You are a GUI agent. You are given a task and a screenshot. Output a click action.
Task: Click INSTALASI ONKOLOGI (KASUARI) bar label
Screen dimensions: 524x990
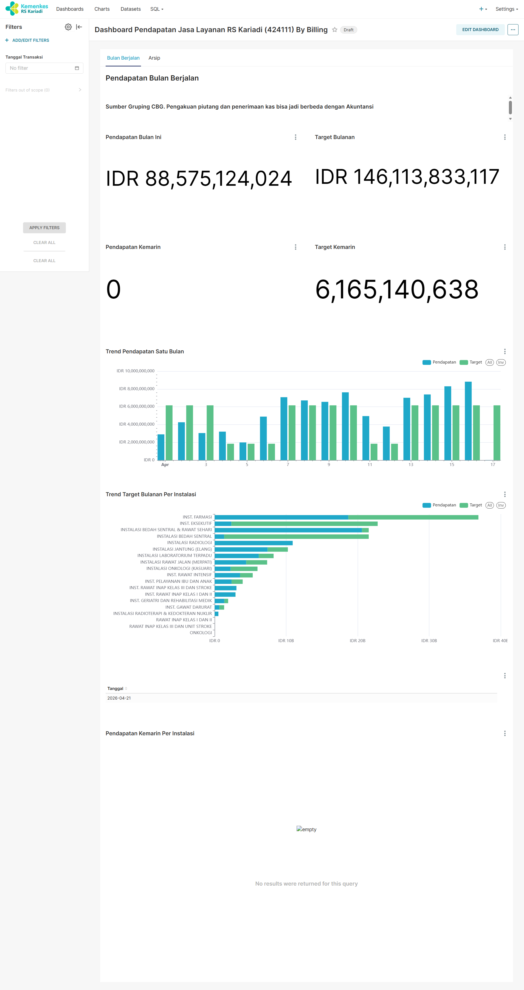(x=179, y=569)
